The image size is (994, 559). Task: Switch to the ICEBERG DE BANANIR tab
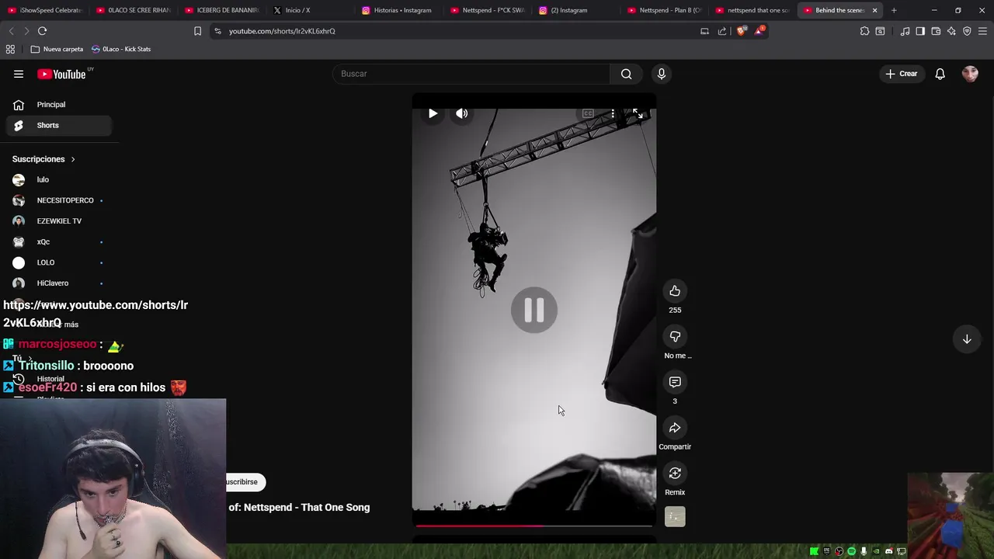(221, 10)
